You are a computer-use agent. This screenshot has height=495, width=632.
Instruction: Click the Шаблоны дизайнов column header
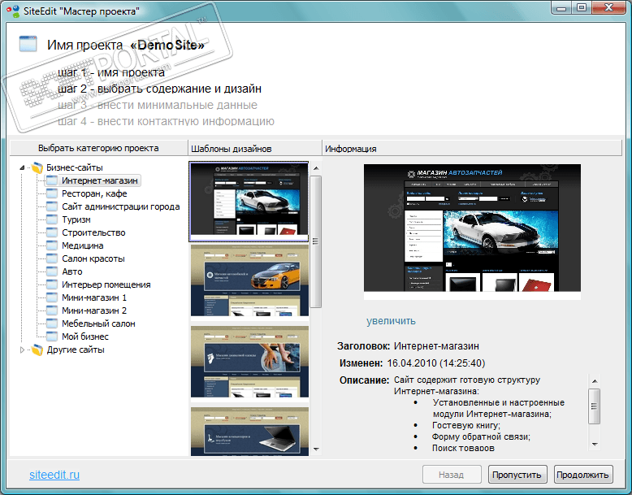pyautogui.click(x=255, y=149)
